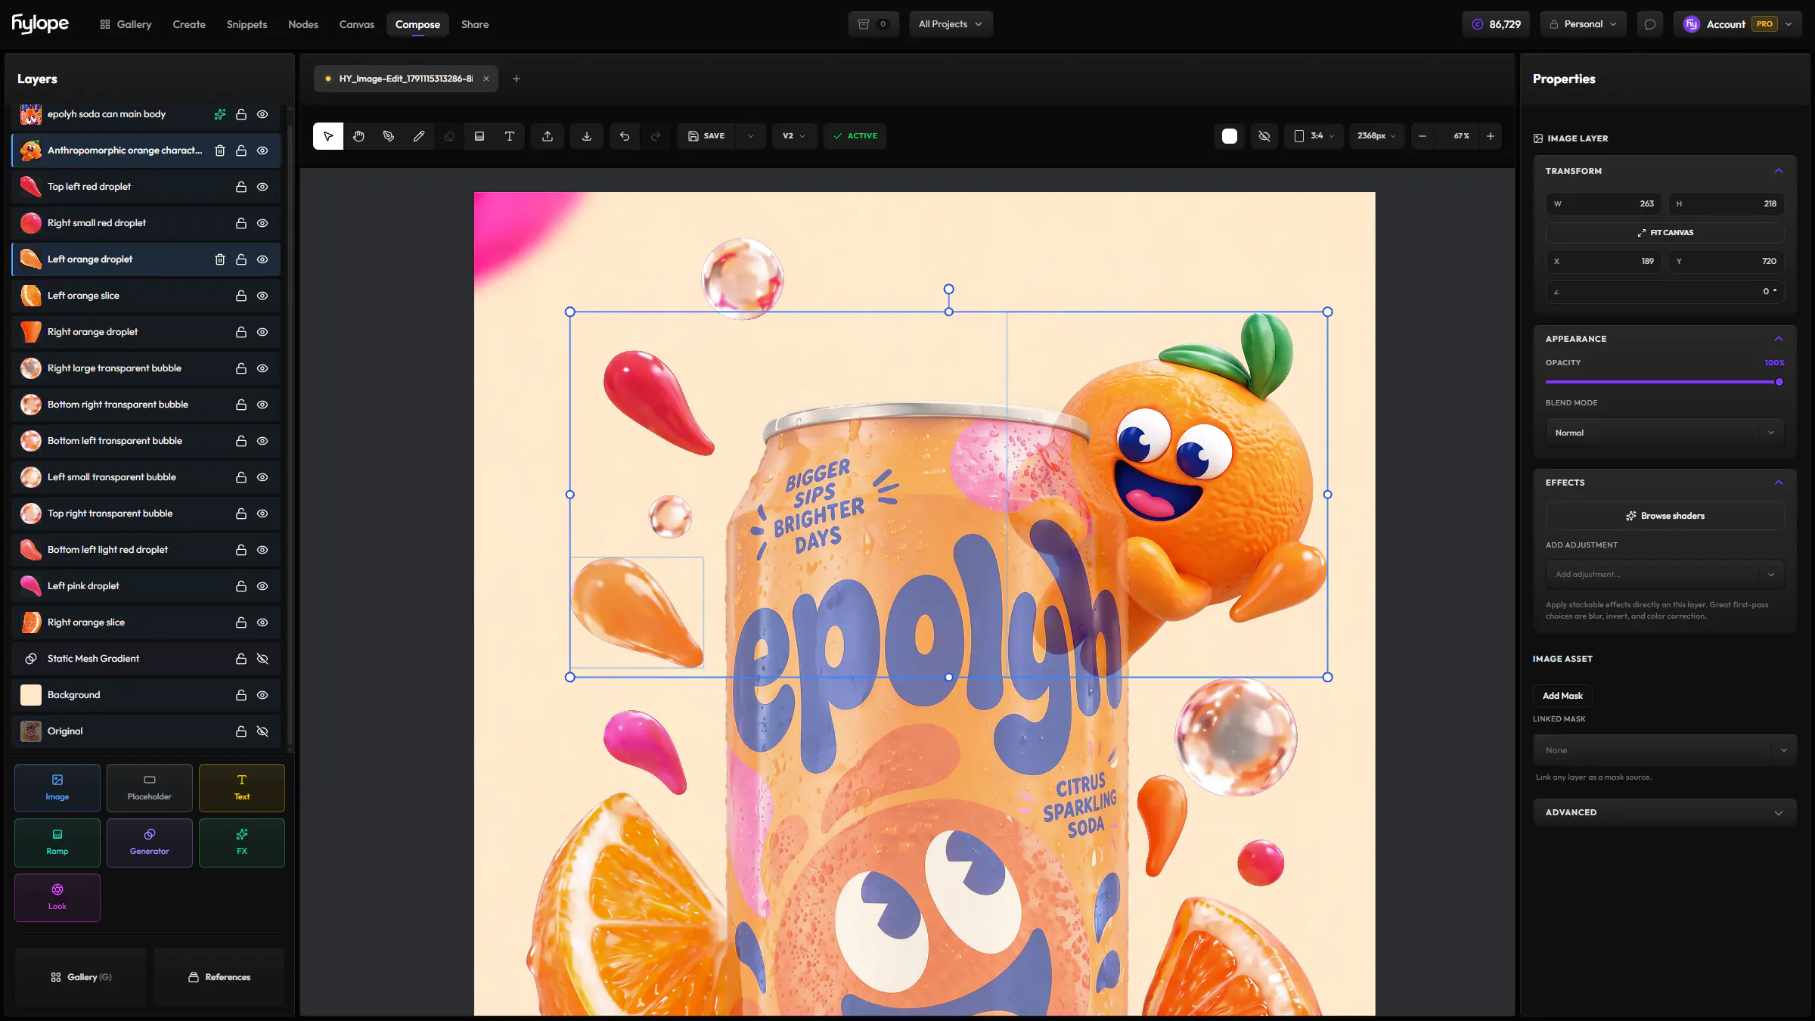Screen dimensions: 1815x1021
Task: Open the V2 version dropdown
Action: click(x=794, y=136)
